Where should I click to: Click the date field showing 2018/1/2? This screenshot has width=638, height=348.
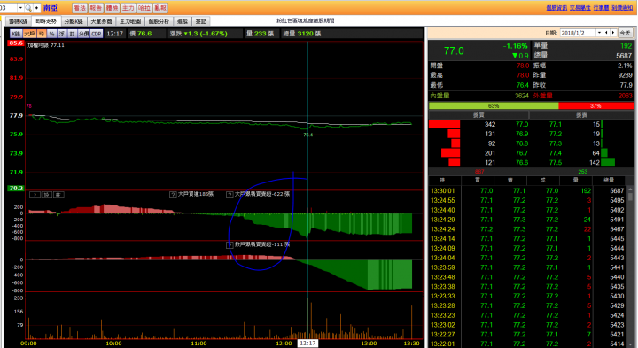pos(578,33)
